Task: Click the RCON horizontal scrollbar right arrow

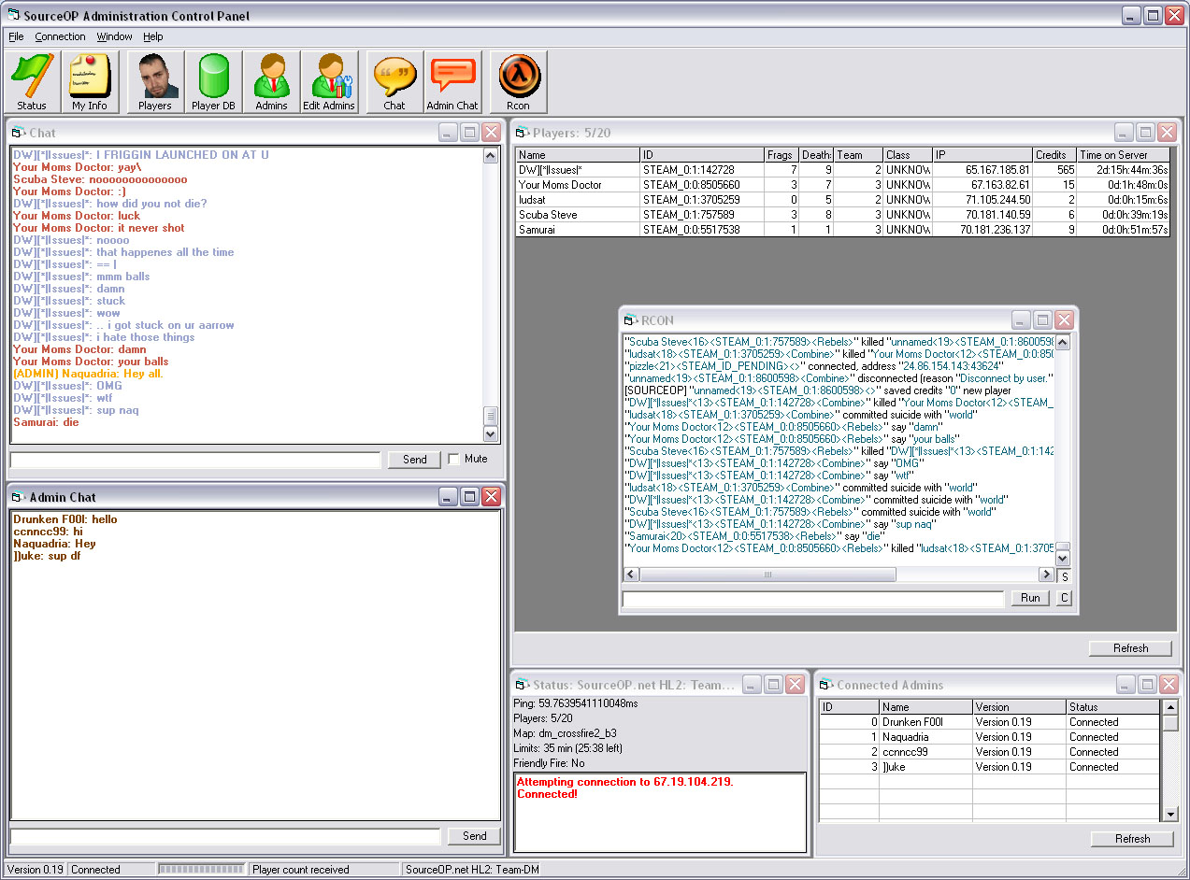Action: click(1047, 575)
